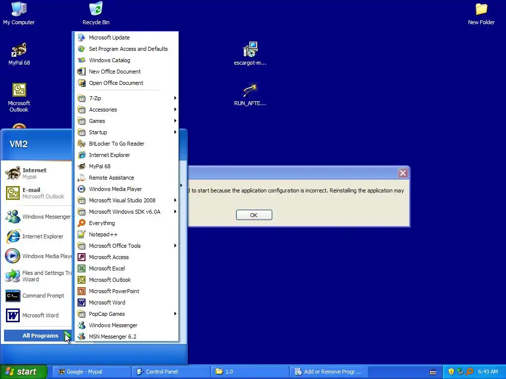The height and width of the screenshot is (379, 506).
Task: Open BitLocker To Go Reader
Action: pyautogui.click(x=126, y=144)
